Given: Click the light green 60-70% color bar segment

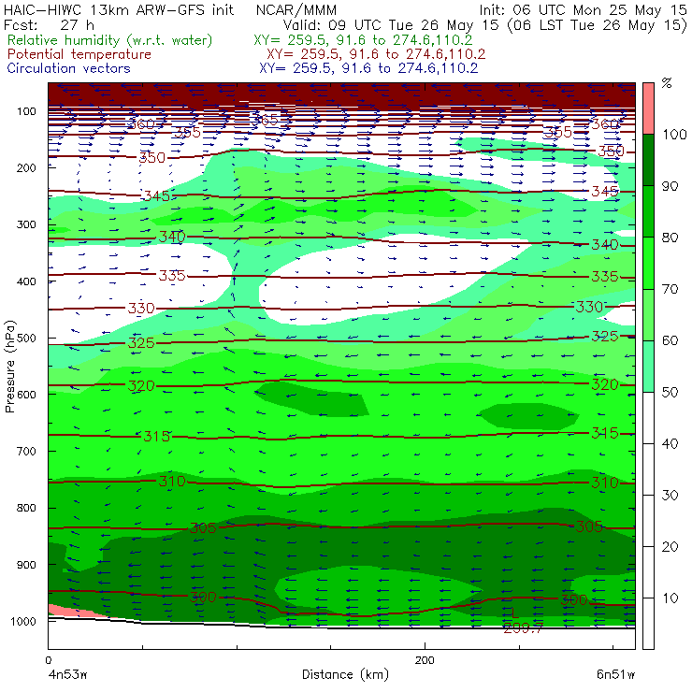Looking at the screenshot, I should pos(648,314).
